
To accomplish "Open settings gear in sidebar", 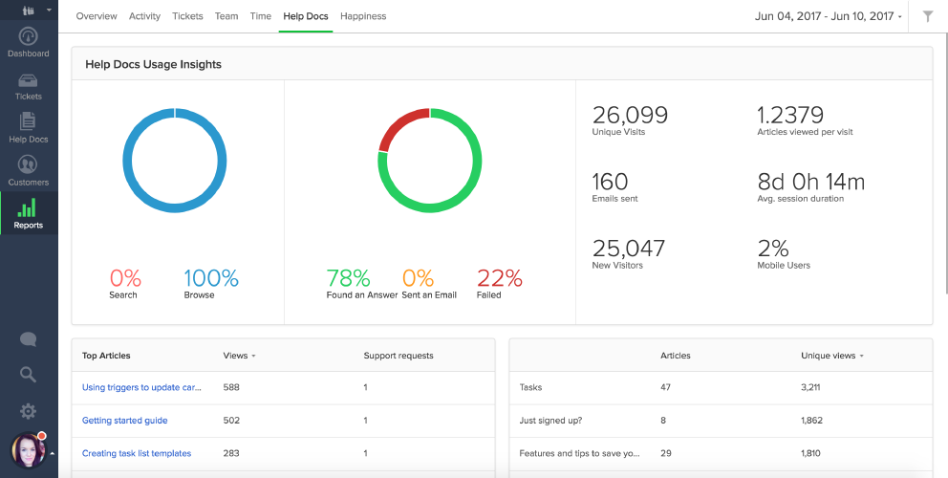I will [28, 411].
